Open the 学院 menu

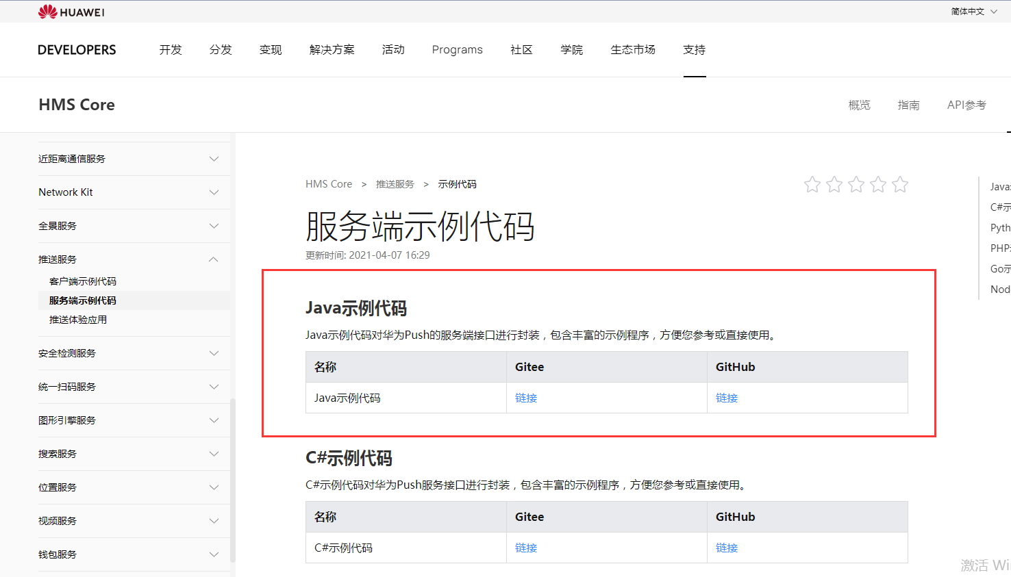tap(571, 50)
